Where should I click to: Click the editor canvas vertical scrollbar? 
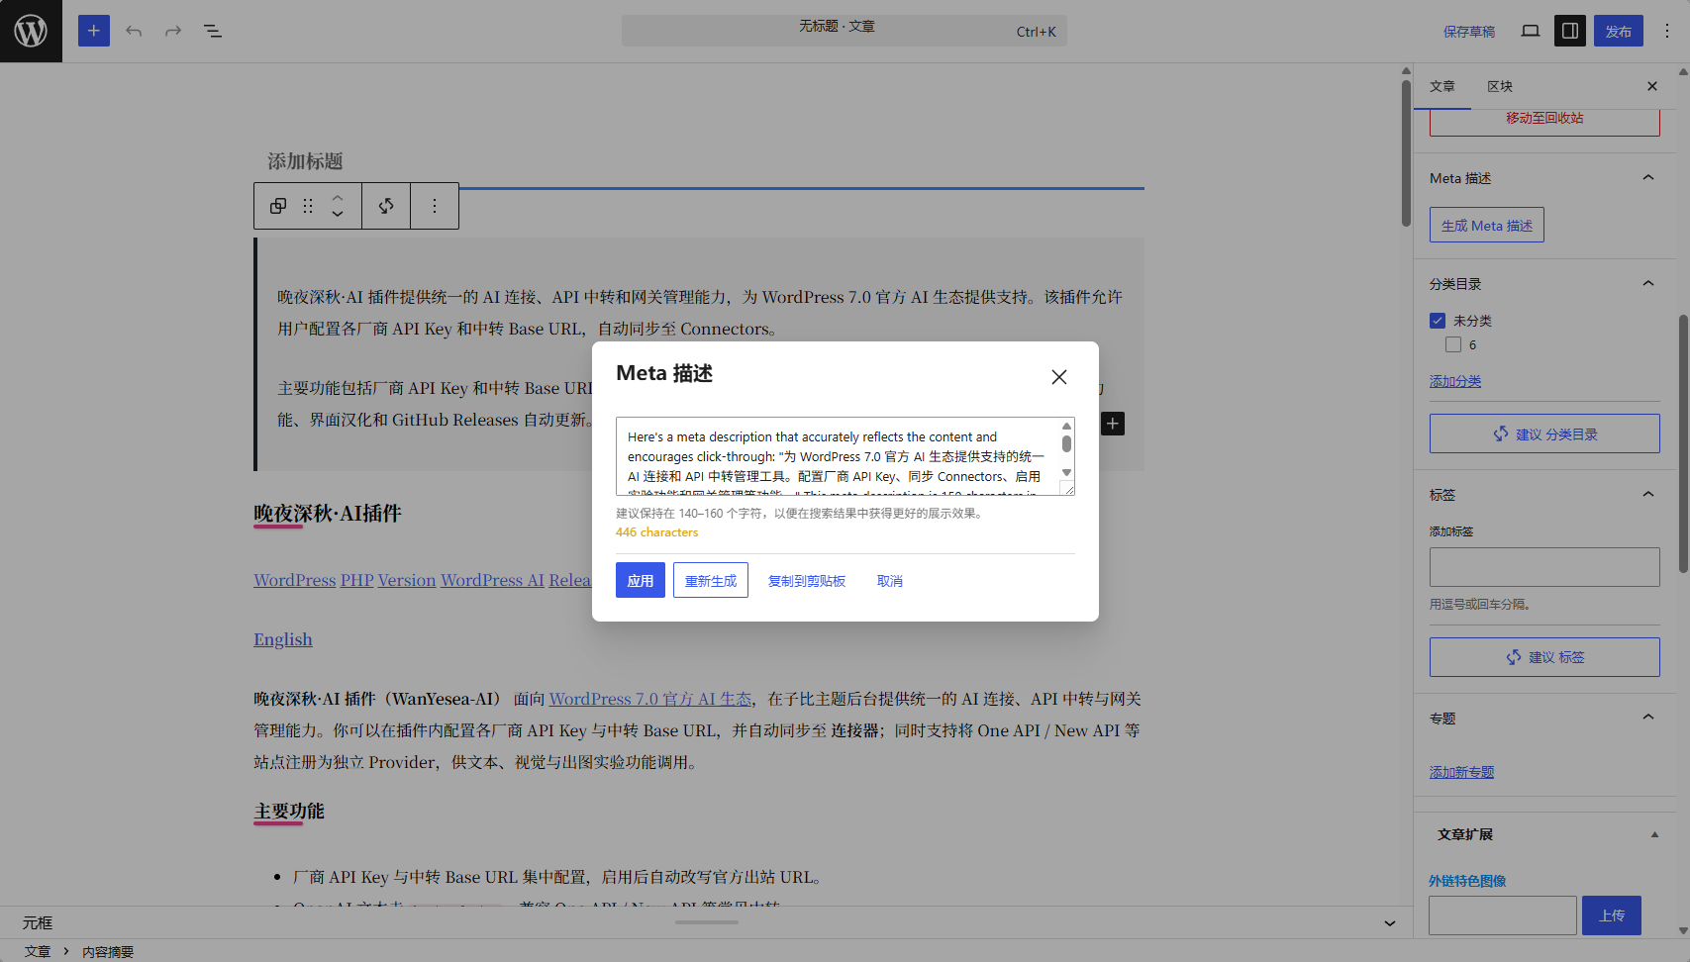1406,153
